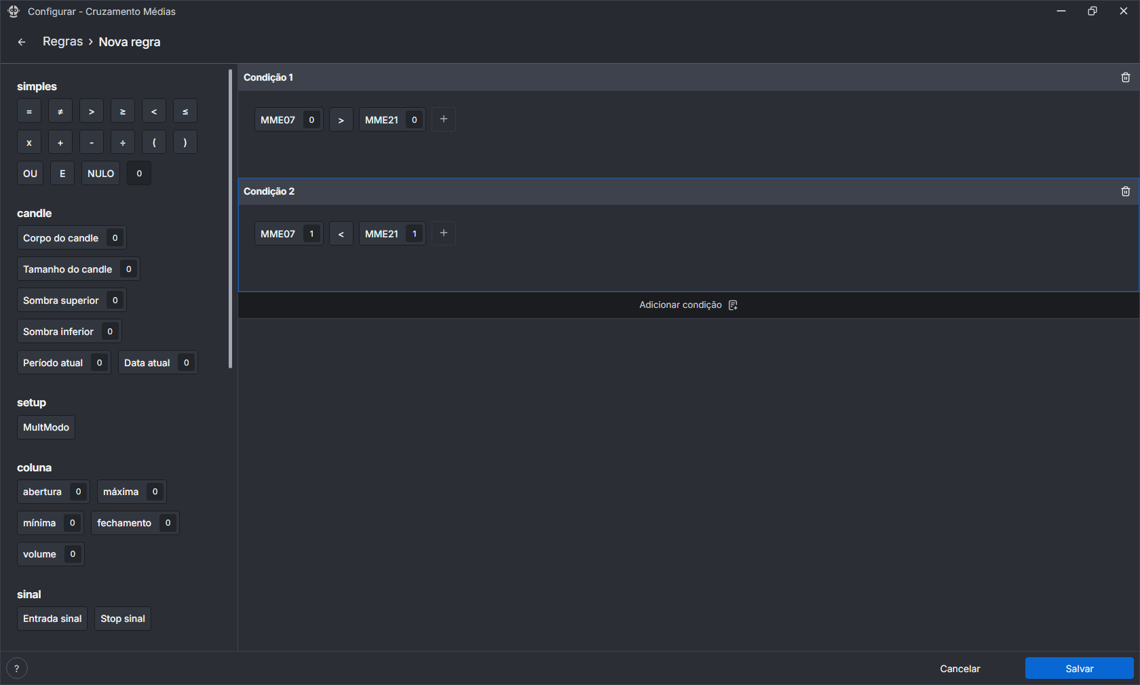Open the help question mark icon
The width and height of the screenshot is (1140, 685).
coord(17,668)
